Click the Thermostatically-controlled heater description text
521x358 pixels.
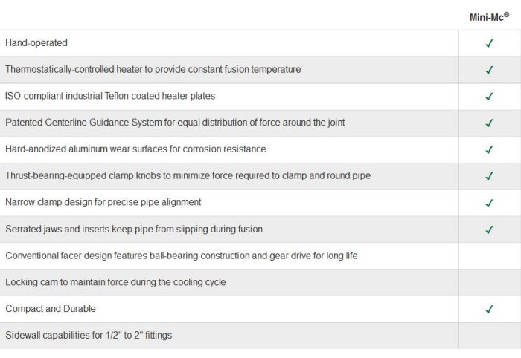153,70
